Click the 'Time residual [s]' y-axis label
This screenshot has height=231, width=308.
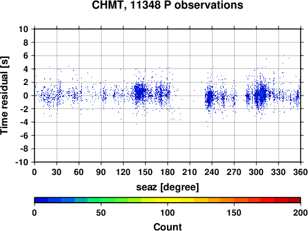coord(4,95)
